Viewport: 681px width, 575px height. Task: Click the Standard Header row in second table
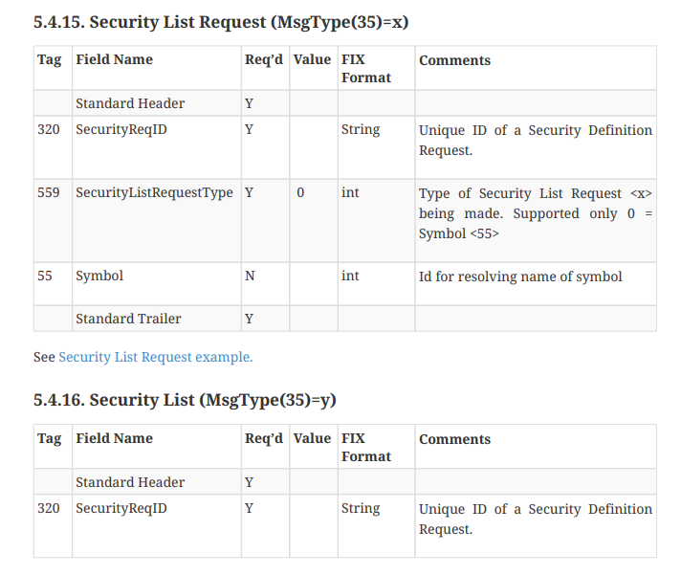(x=345, y=482)
